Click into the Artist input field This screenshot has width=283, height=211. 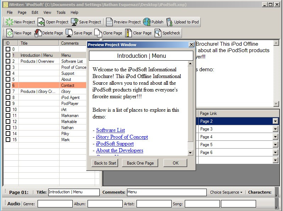154,204
